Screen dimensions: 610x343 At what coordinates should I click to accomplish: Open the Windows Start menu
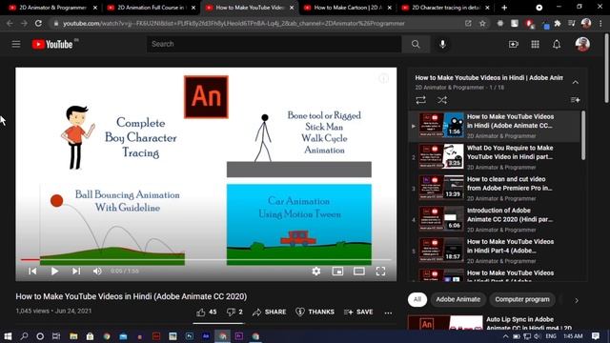point(8,336)
